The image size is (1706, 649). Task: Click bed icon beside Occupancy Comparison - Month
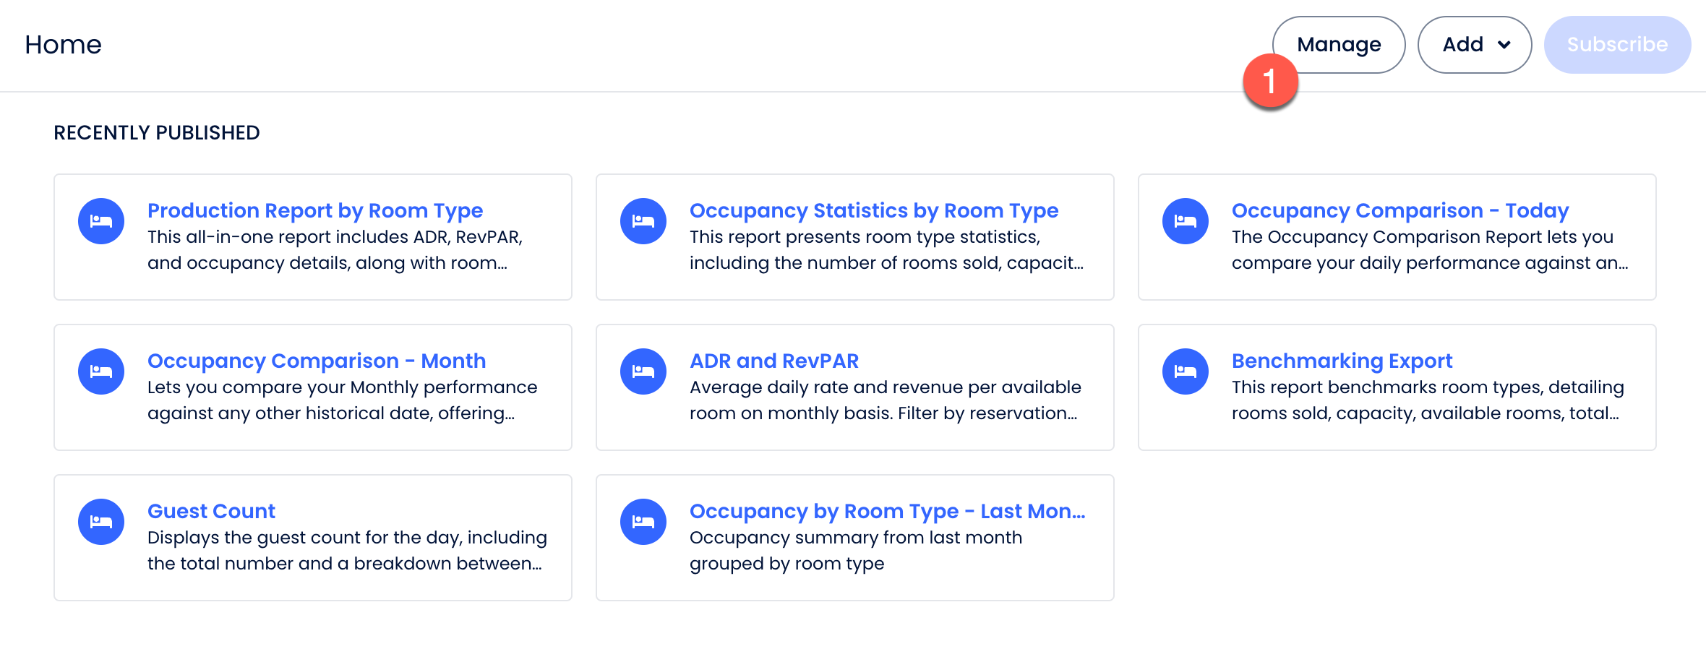[101, 371]
